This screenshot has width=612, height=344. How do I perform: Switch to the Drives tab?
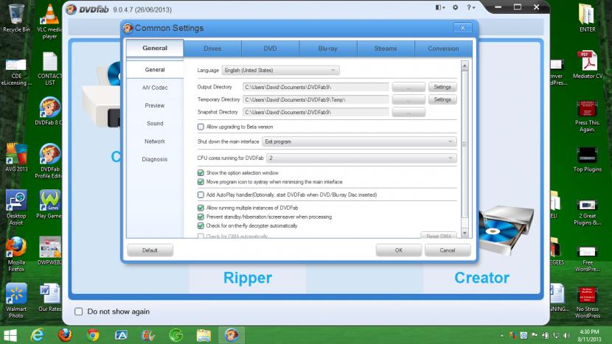212,49
